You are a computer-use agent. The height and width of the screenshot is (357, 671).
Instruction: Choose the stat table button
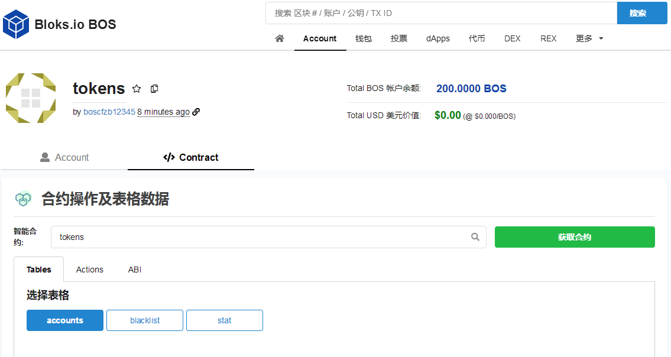point(225,320)
